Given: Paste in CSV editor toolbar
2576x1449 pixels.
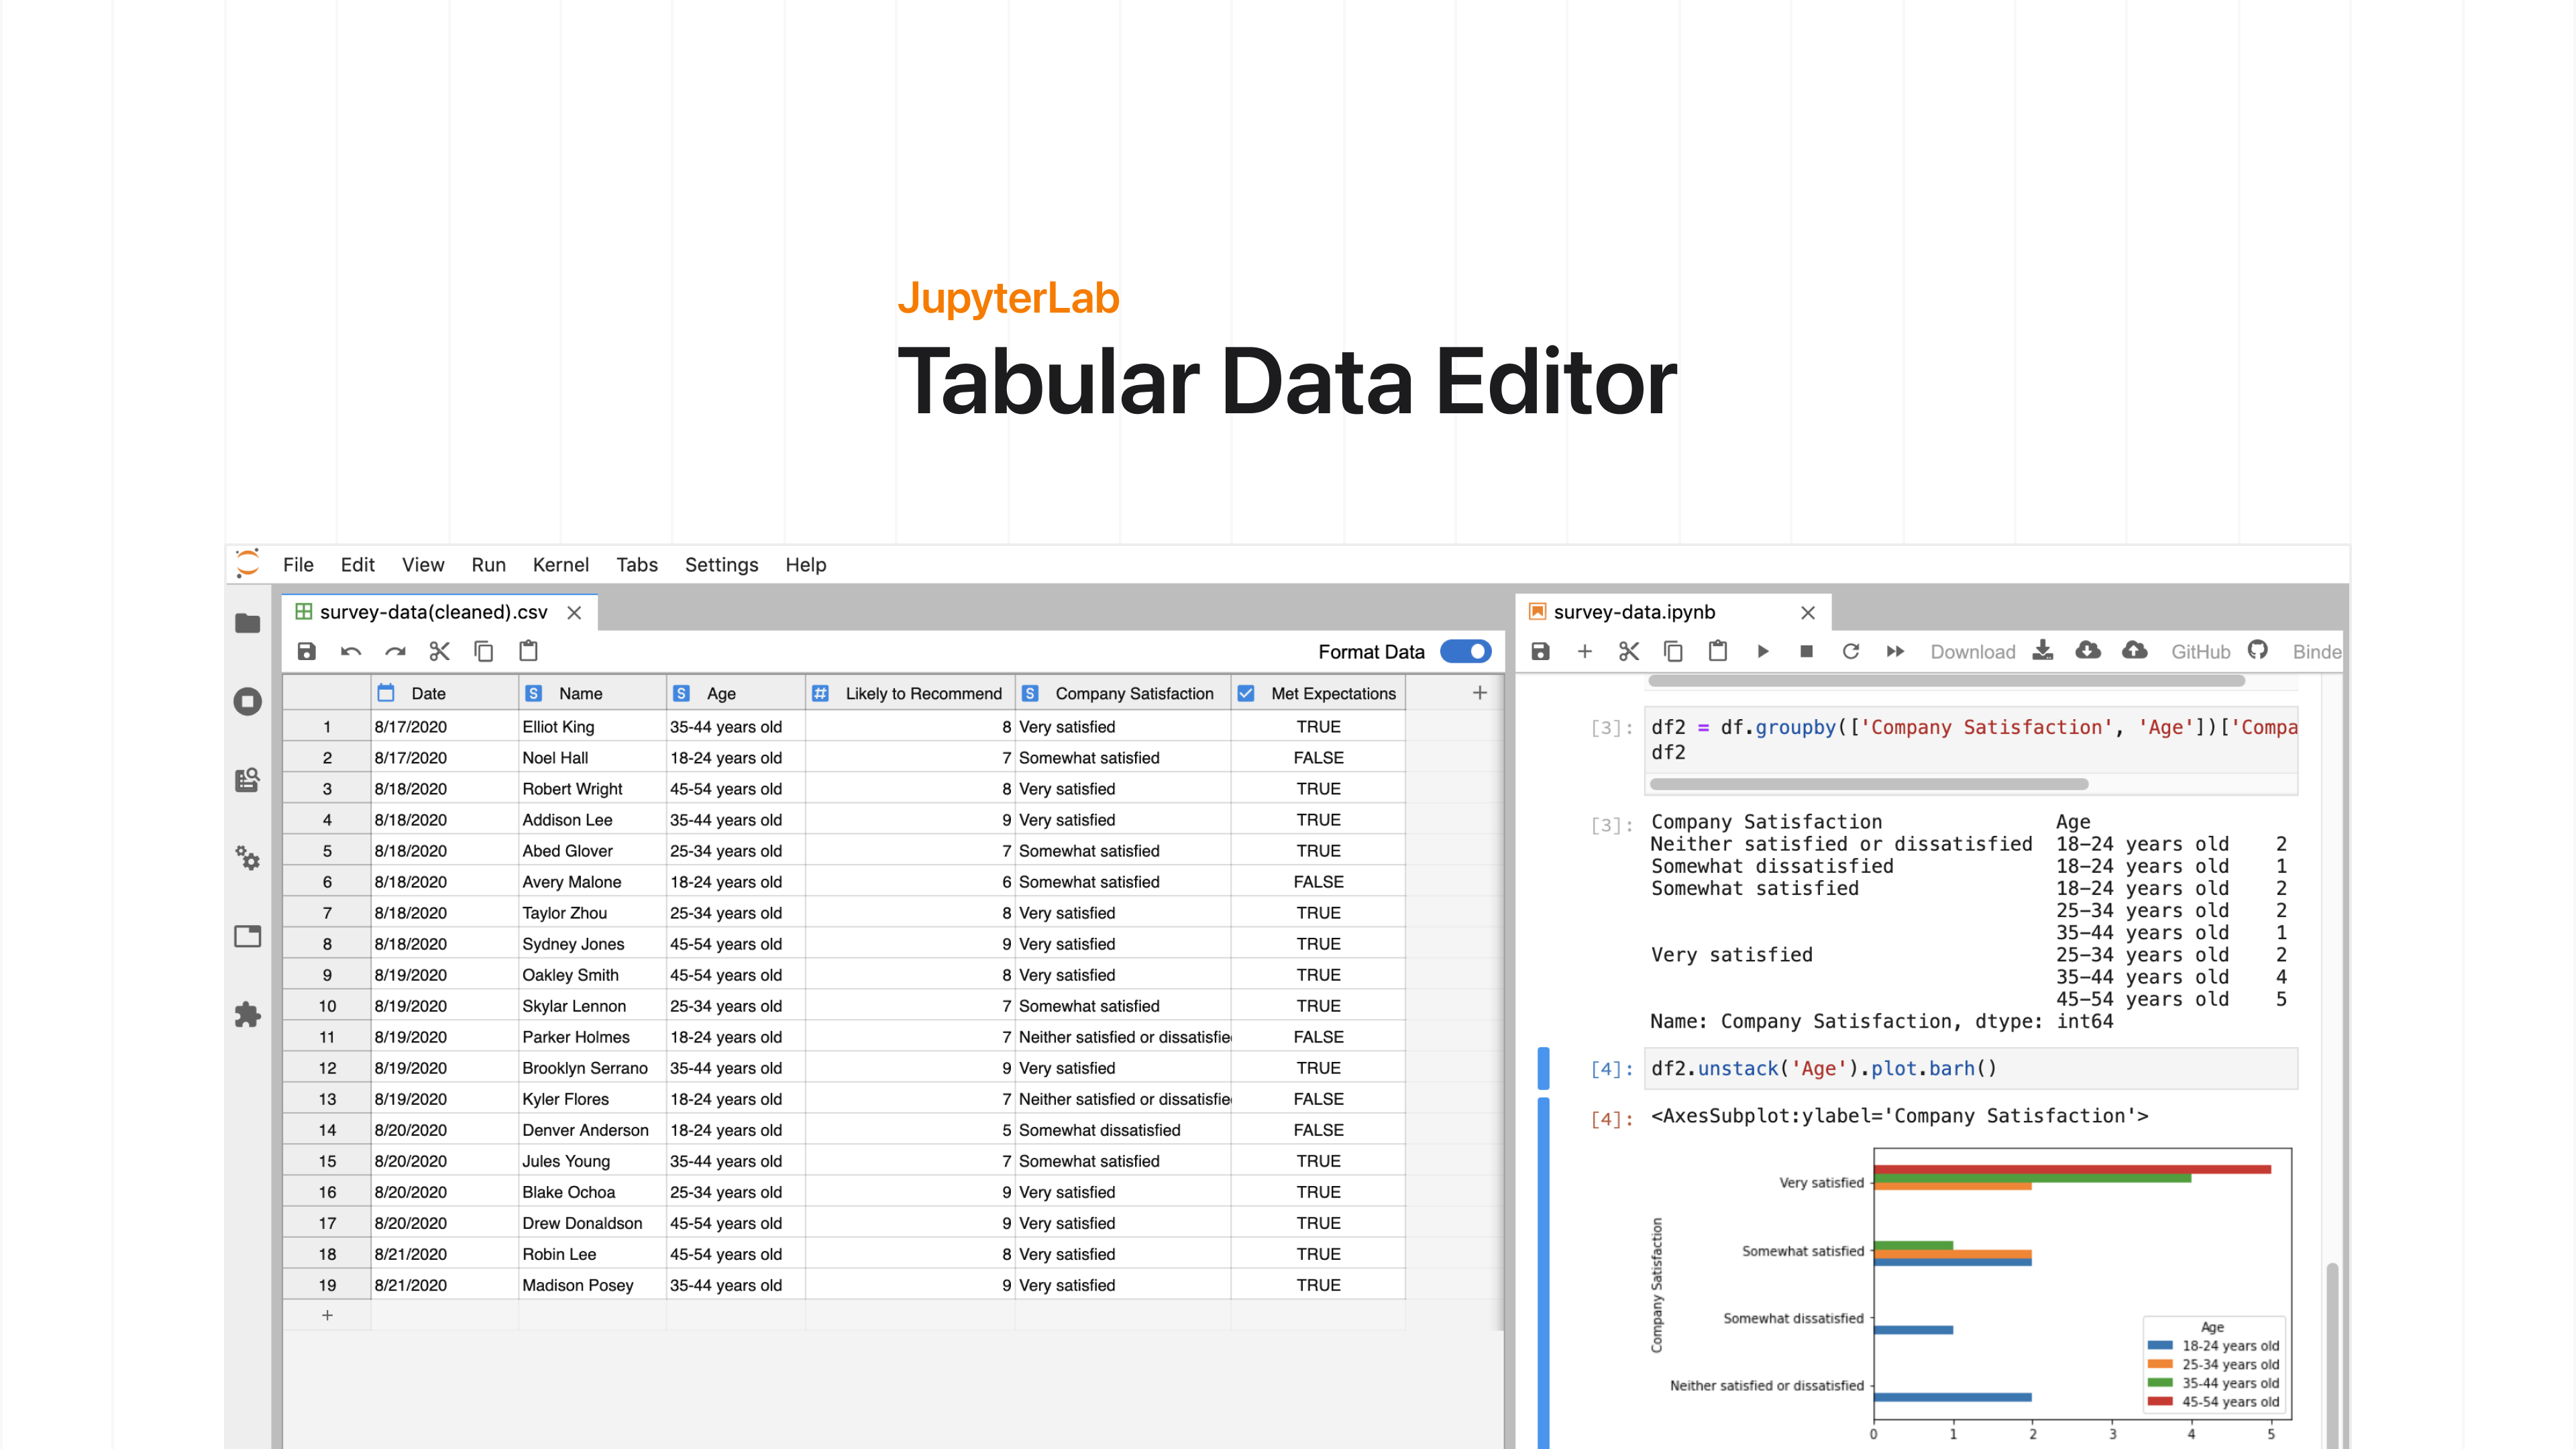Looking at the screenshot, I should [x=528, y=652].
